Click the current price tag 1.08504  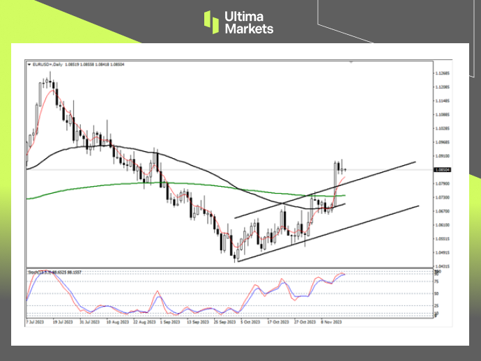tap(441, 169)
